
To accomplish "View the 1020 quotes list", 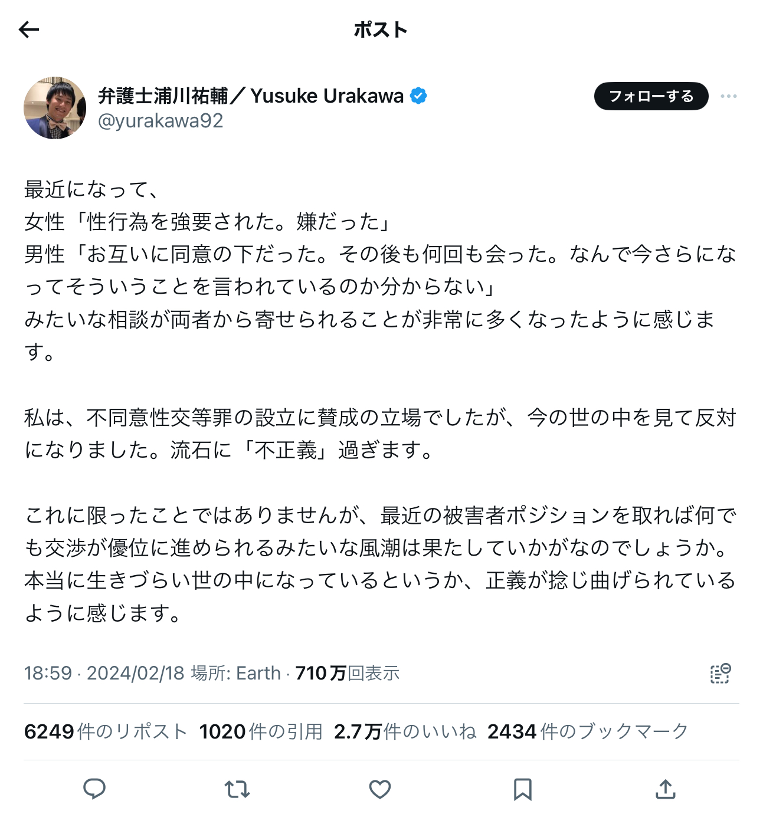I will 261,731.
